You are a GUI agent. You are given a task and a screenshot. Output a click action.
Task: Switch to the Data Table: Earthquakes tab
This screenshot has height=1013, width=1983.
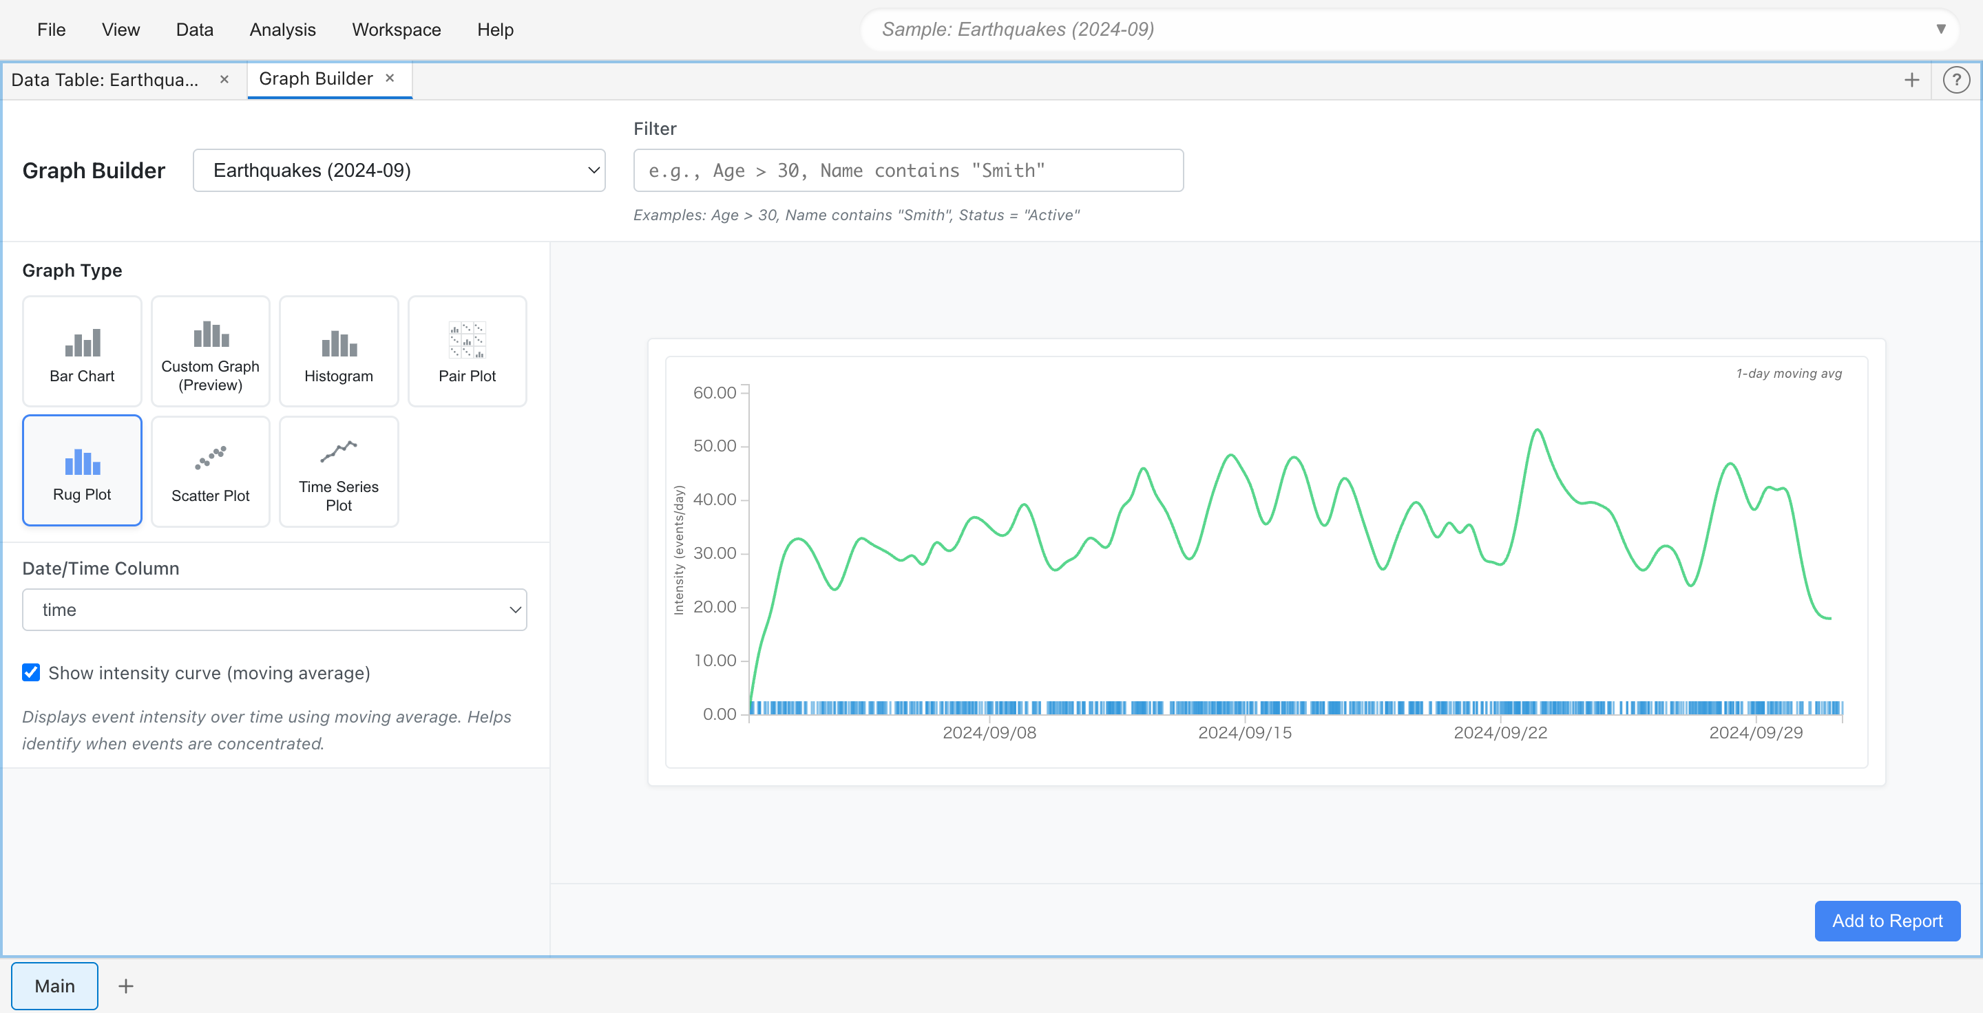click(x=105, y=80)
